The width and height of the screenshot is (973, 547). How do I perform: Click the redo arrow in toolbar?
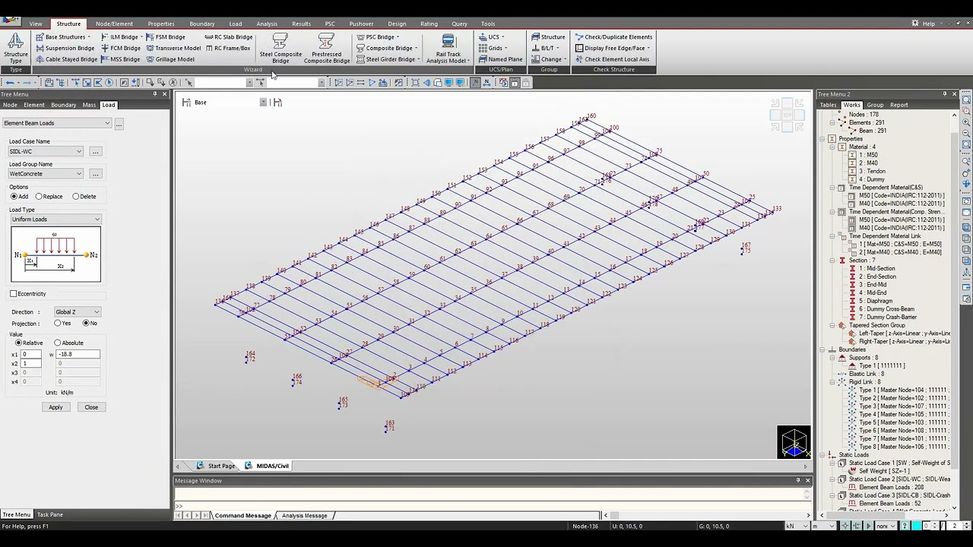tap(27, 82)
